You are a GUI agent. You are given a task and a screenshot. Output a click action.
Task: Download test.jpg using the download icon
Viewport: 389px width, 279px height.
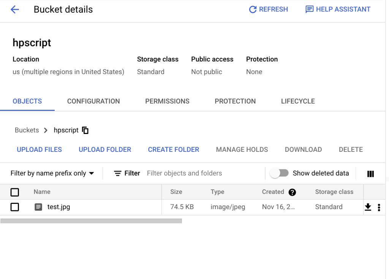tap(368, 207)
